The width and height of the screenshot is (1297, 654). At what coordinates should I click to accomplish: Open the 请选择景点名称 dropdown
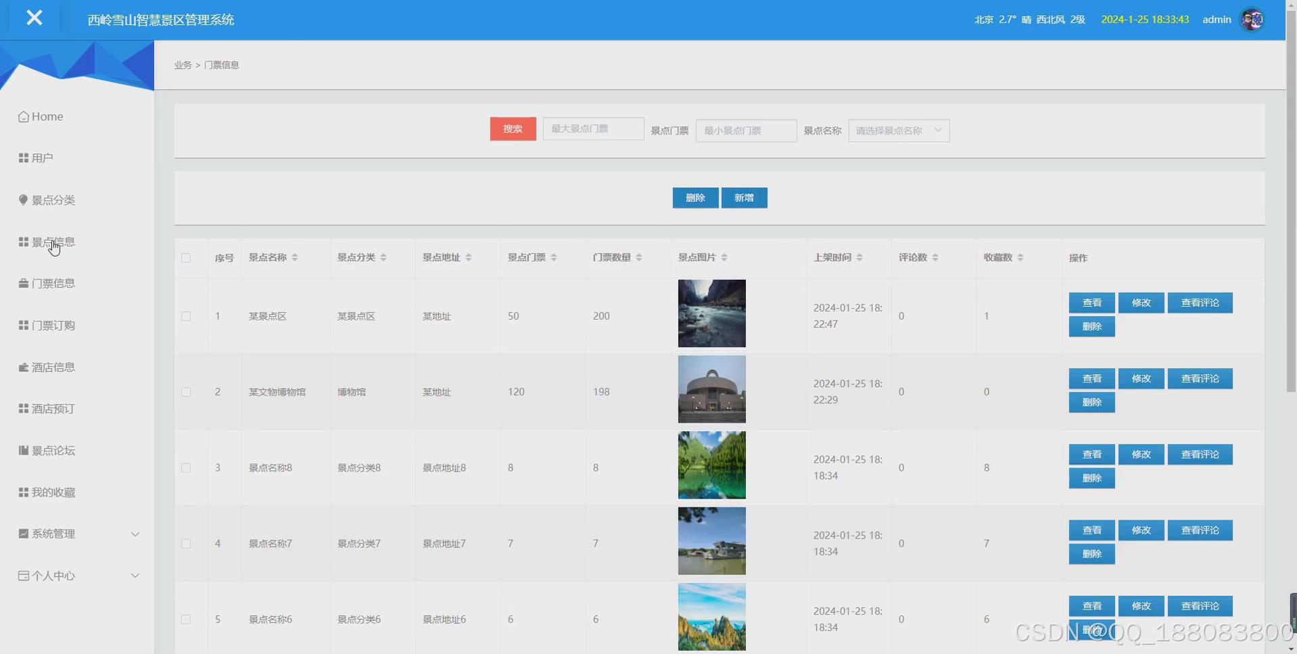pyautogui.click(x=898, y=130)
